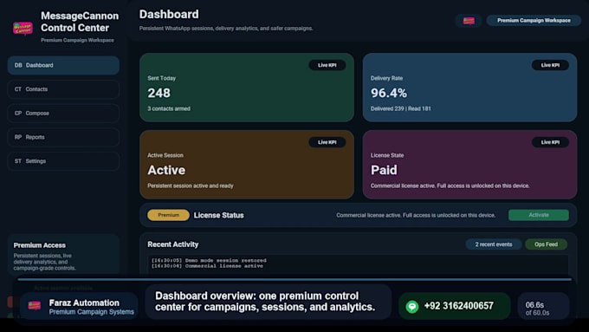The width and height of the screenshot is (589, 332).
Task: Click the Premium Campaign Workspace header pill
Action: click(534, 21)
